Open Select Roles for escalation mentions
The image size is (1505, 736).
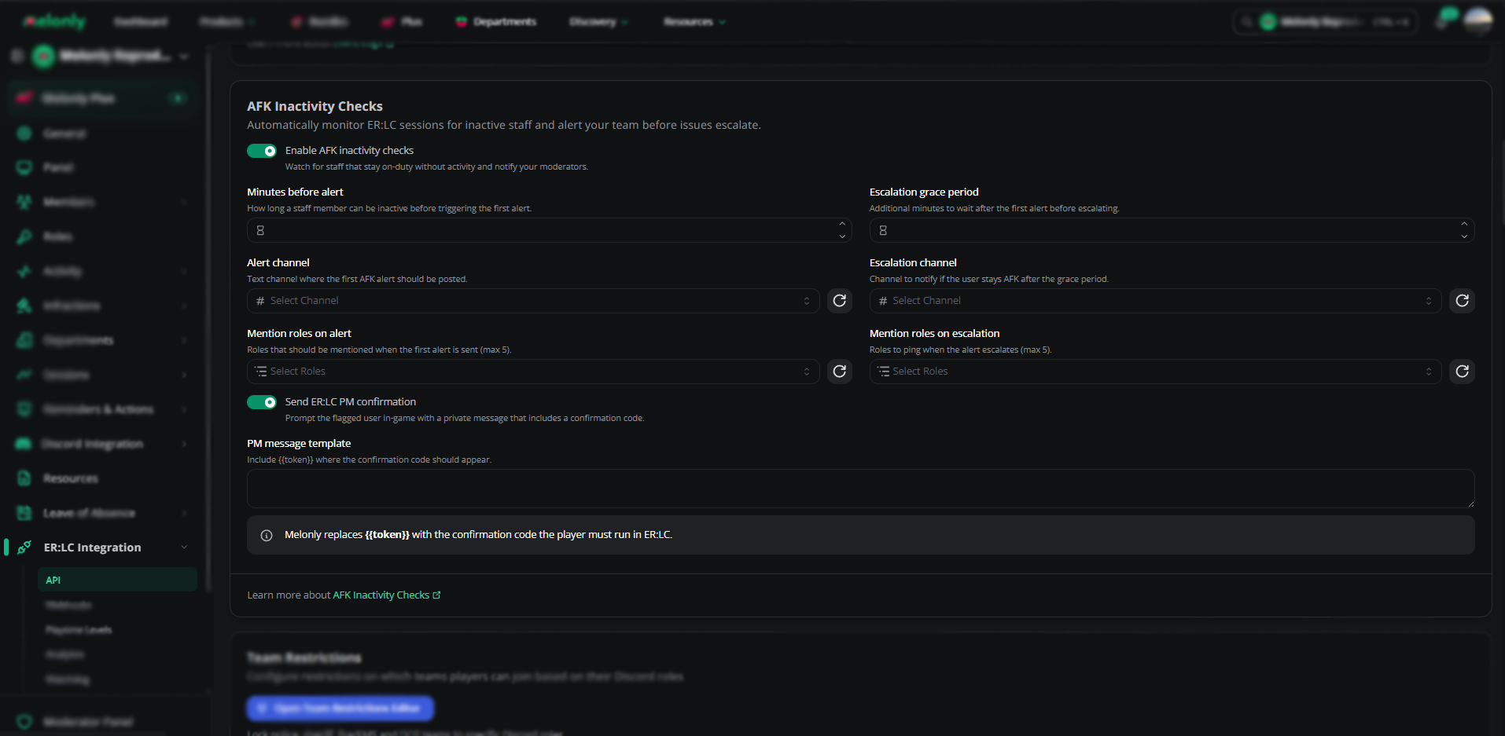pyautogui.click(x=1155, y=372)
